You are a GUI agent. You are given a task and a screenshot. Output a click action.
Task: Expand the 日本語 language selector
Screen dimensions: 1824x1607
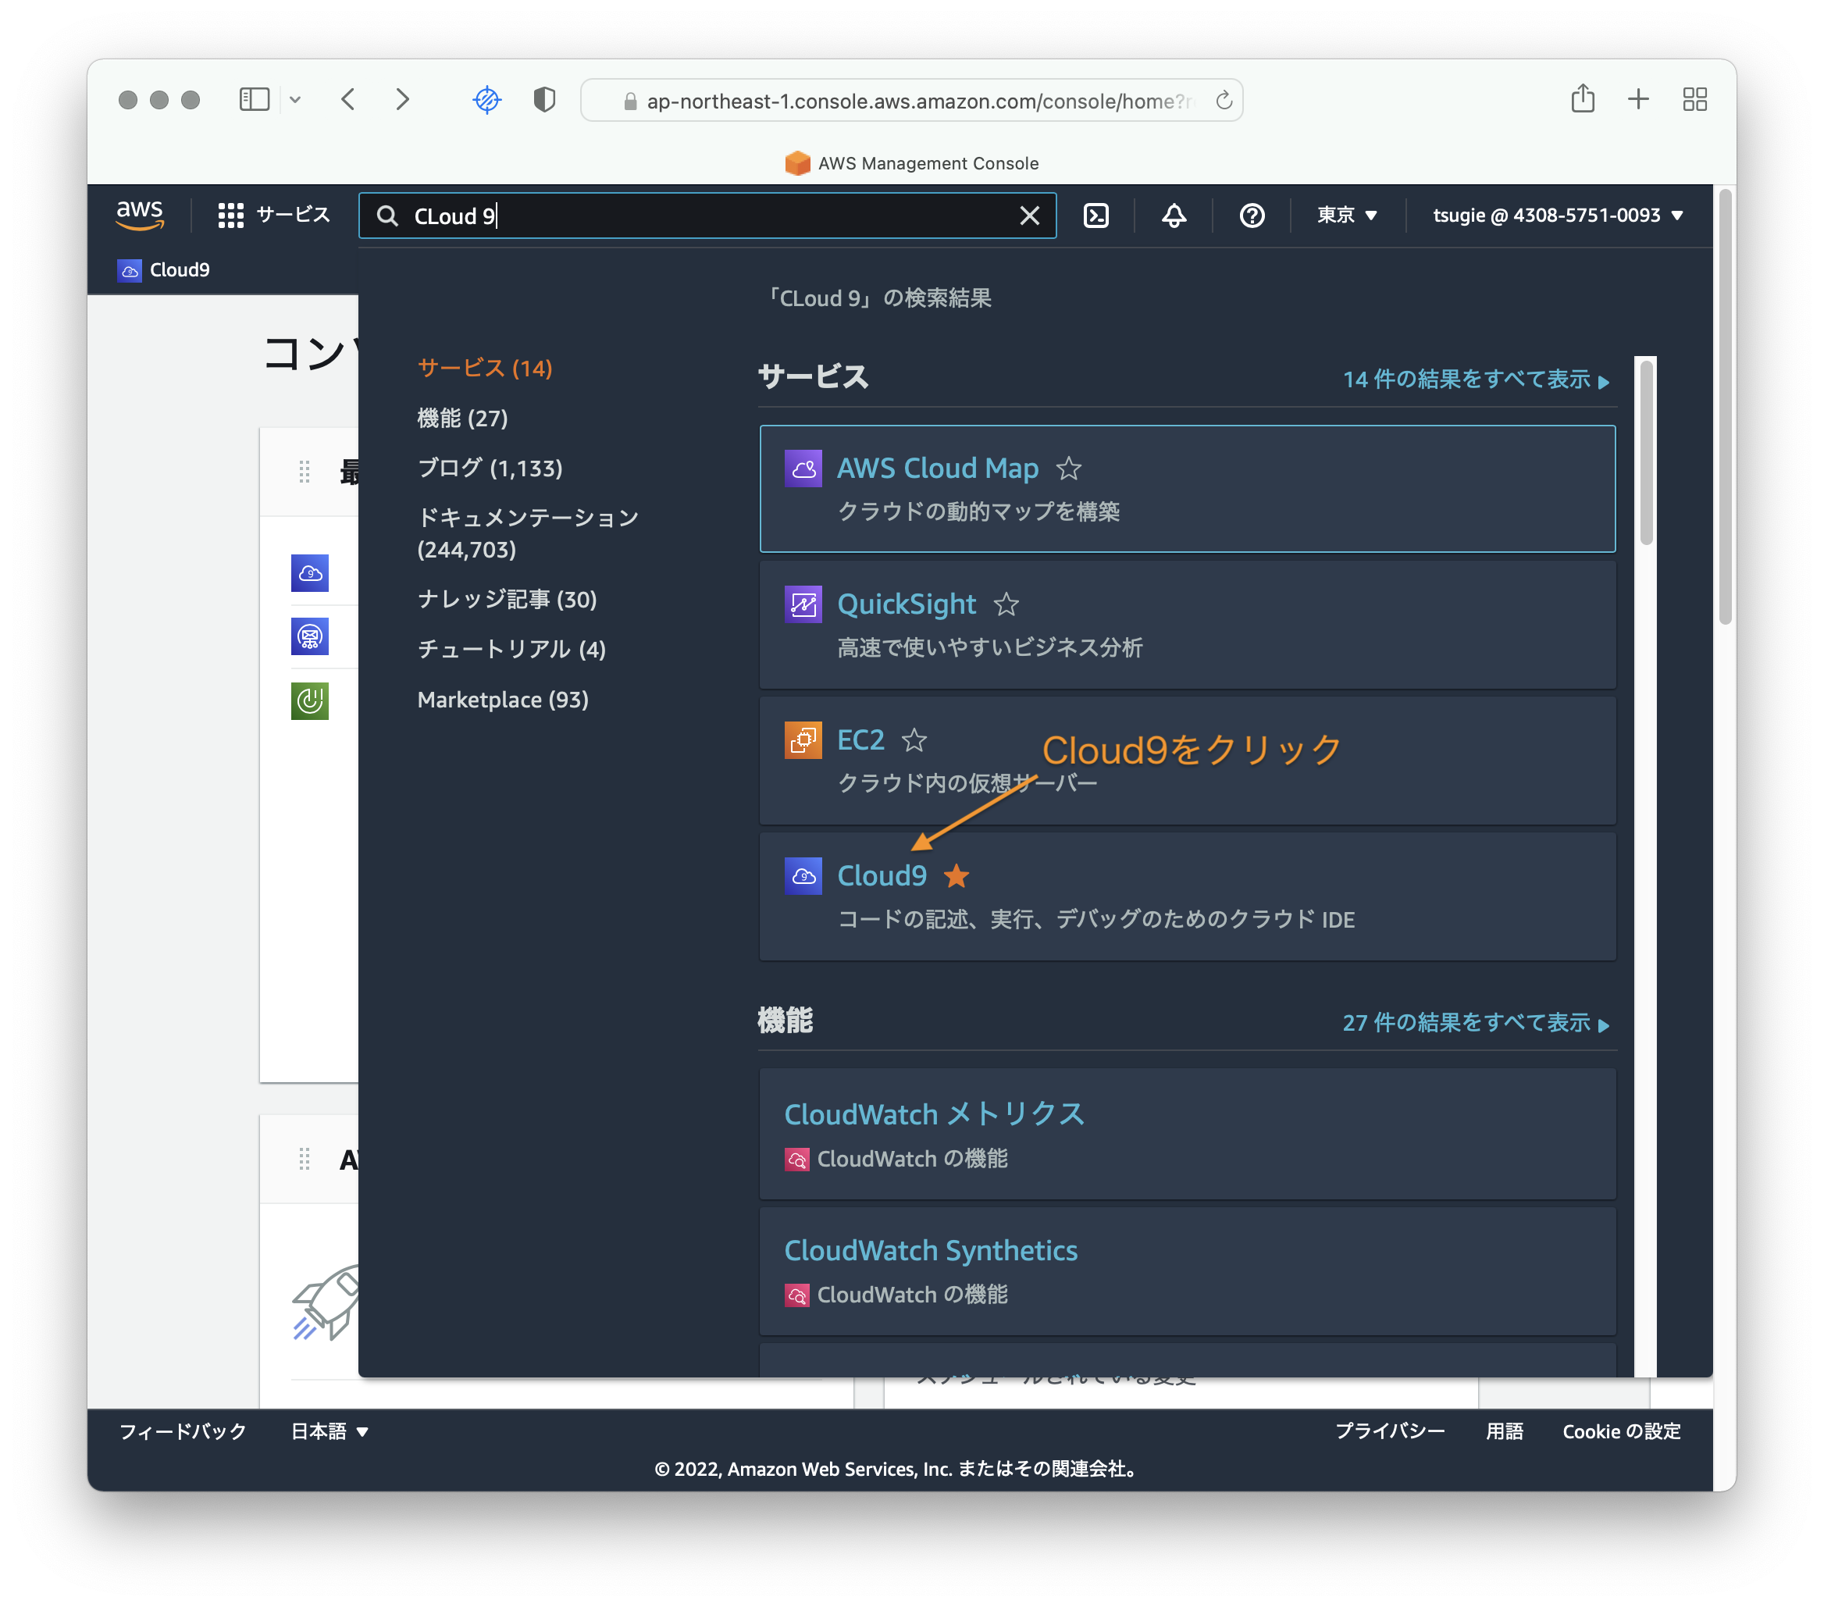[330, 1431]
